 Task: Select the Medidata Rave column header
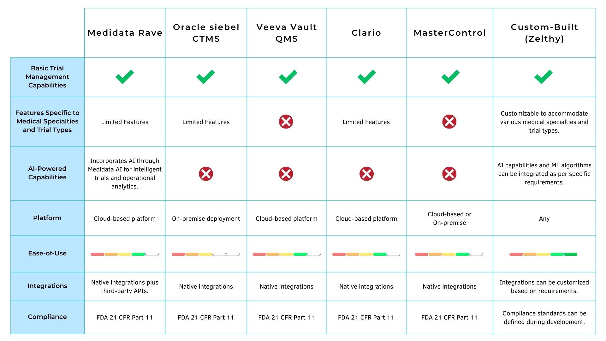point(125,33)
